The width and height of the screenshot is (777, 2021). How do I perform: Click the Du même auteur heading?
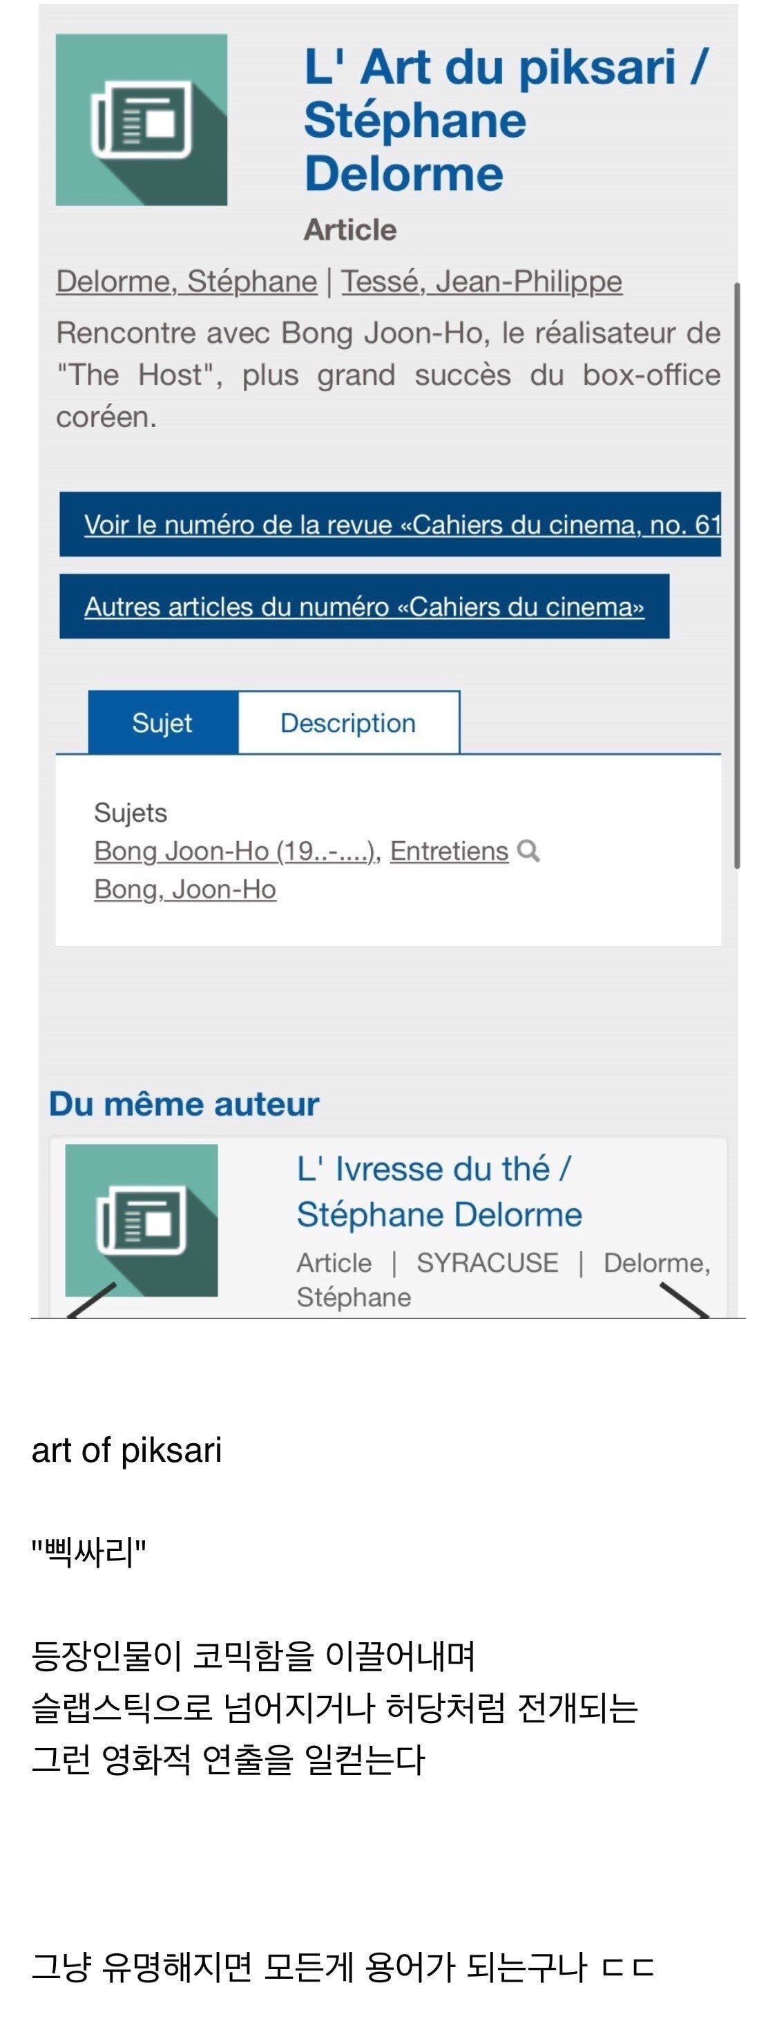184,1104
